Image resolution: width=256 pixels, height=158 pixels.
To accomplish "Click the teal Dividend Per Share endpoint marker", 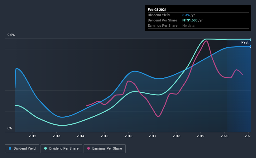I will (x=250, y=40).
